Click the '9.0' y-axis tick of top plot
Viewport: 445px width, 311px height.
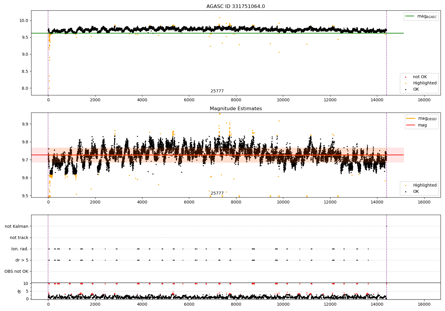[x=25, y=54]
